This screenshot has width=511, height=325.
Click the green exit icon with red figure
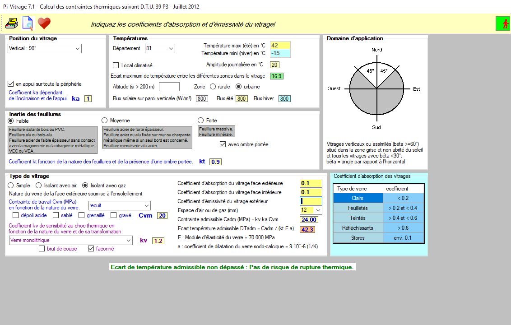[x=502, y=23]
